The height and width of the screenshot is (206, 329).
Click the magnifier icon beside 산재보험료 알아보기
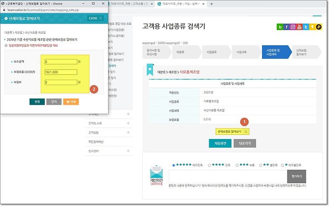coord(246,132)
